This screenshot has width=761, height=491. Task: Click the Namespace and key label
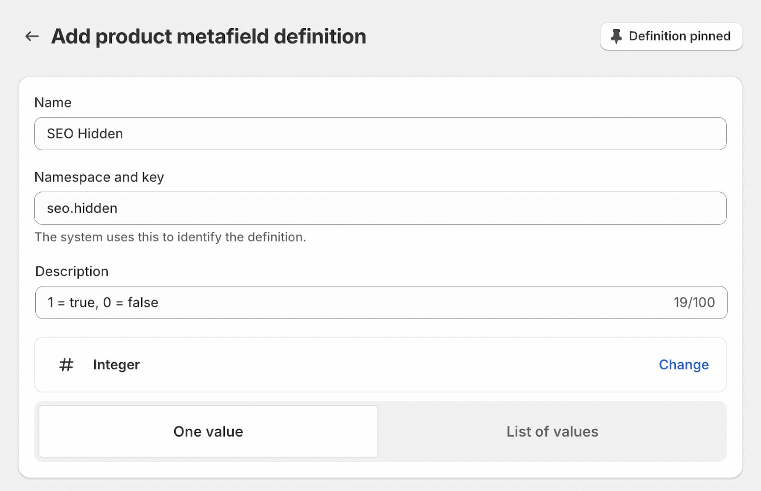pyautogui.click(x=99, y=177)
